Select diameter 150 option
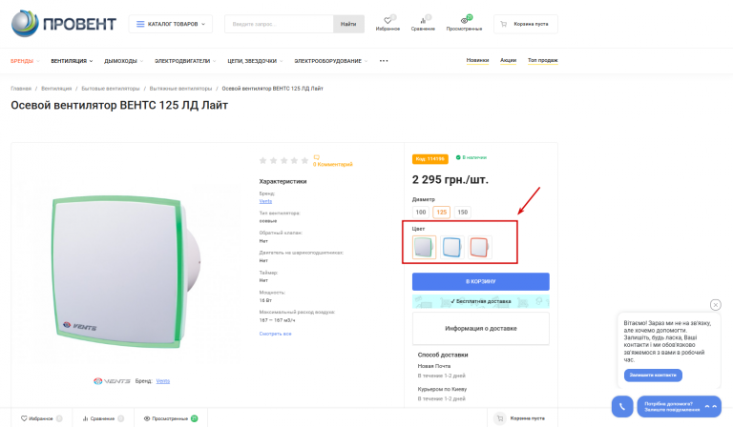 pyautogui.click(x=463, y=212)
